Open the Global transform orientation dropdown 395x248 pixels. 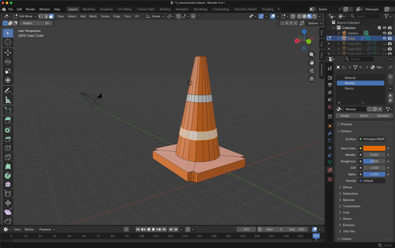coord(155,16)
